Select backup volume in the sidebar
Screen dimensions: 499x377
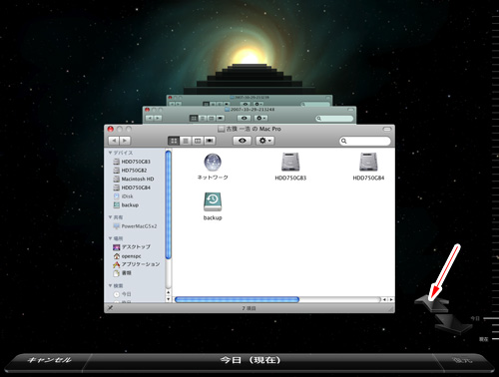(x=126, y=205)
